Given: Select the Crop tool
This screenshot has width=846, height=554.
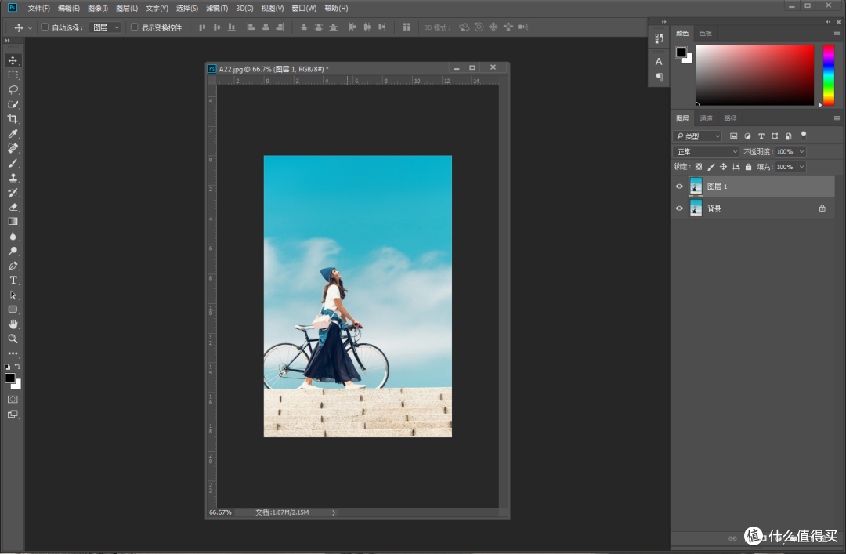Looking at the screenshot, I should coord(13,118).
